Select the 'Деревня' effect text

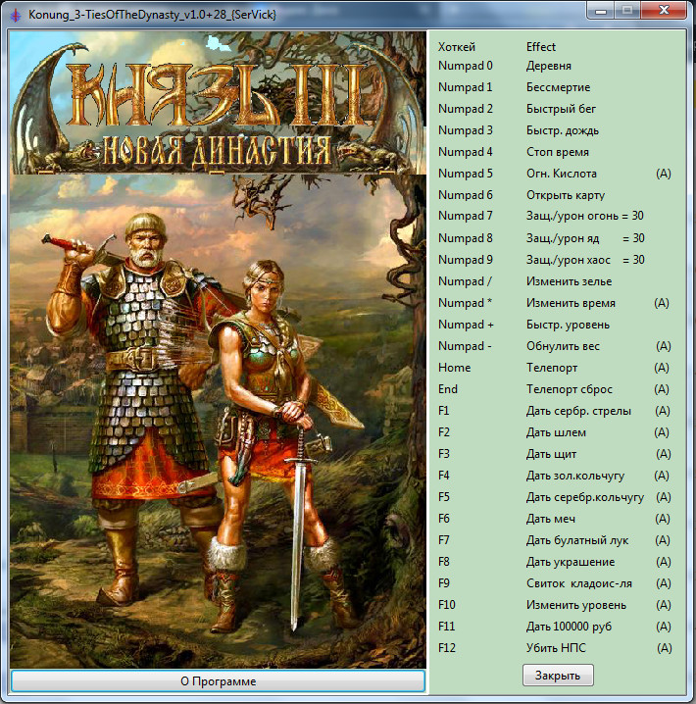(x=548, y=66)
